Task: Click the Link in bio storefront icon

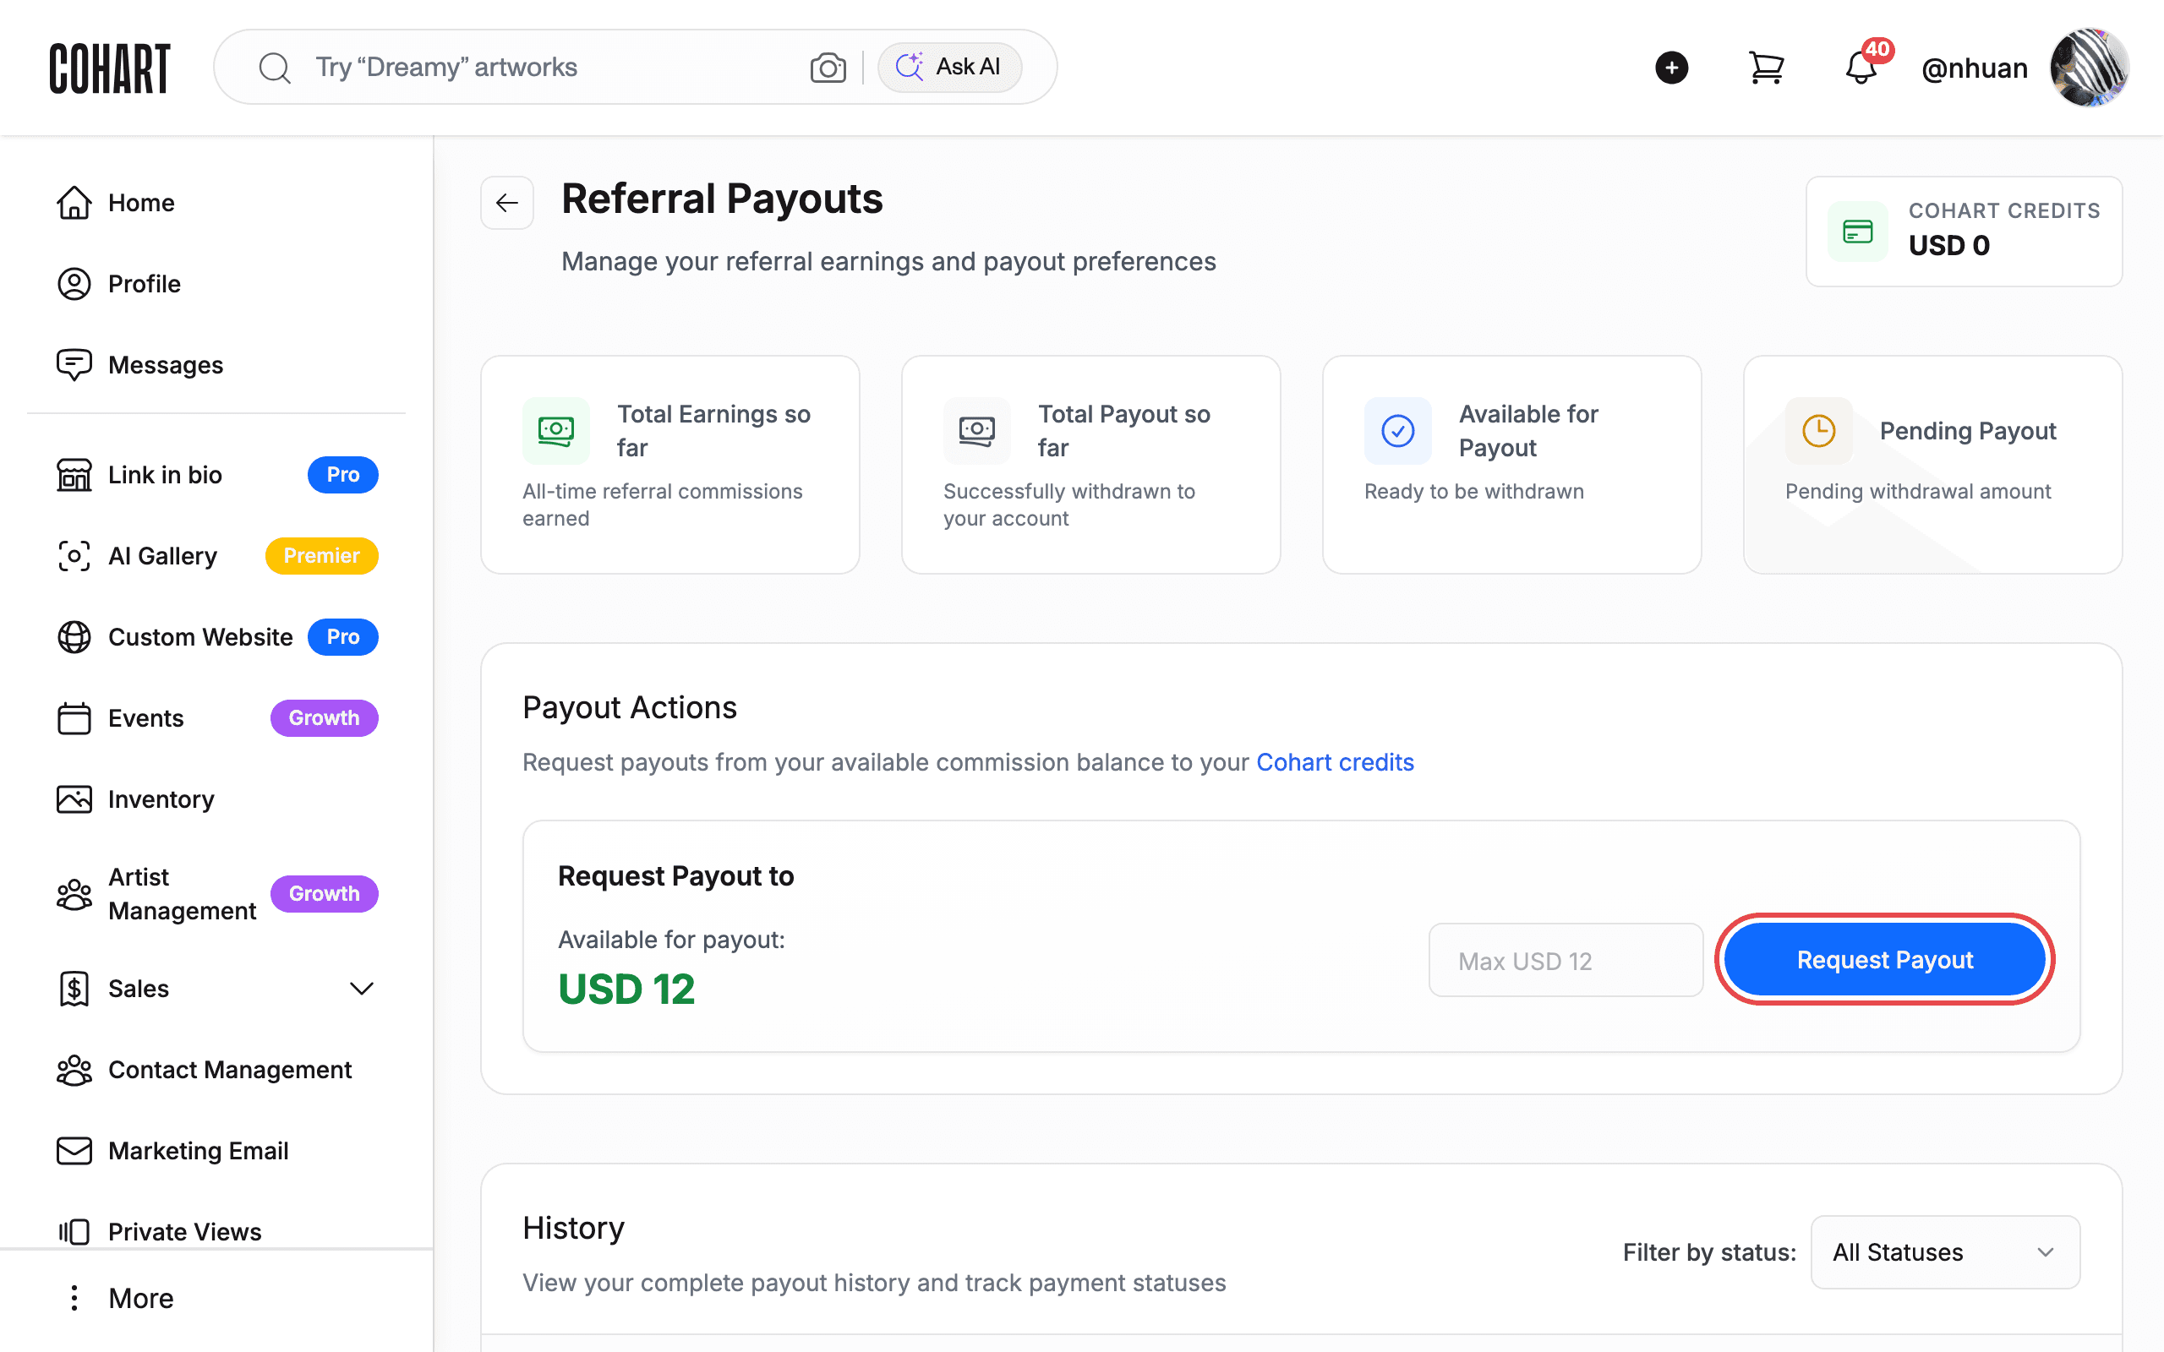Action: click(74, 475)
